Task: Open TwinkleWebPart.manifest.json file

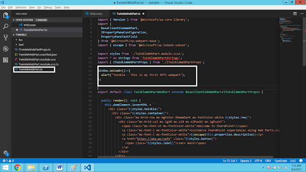Action: [x=38, y=54]
